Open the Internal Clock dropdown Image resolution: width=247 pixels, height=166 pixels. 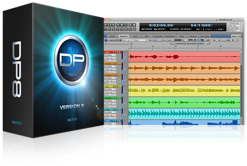(x=236, y=23)
